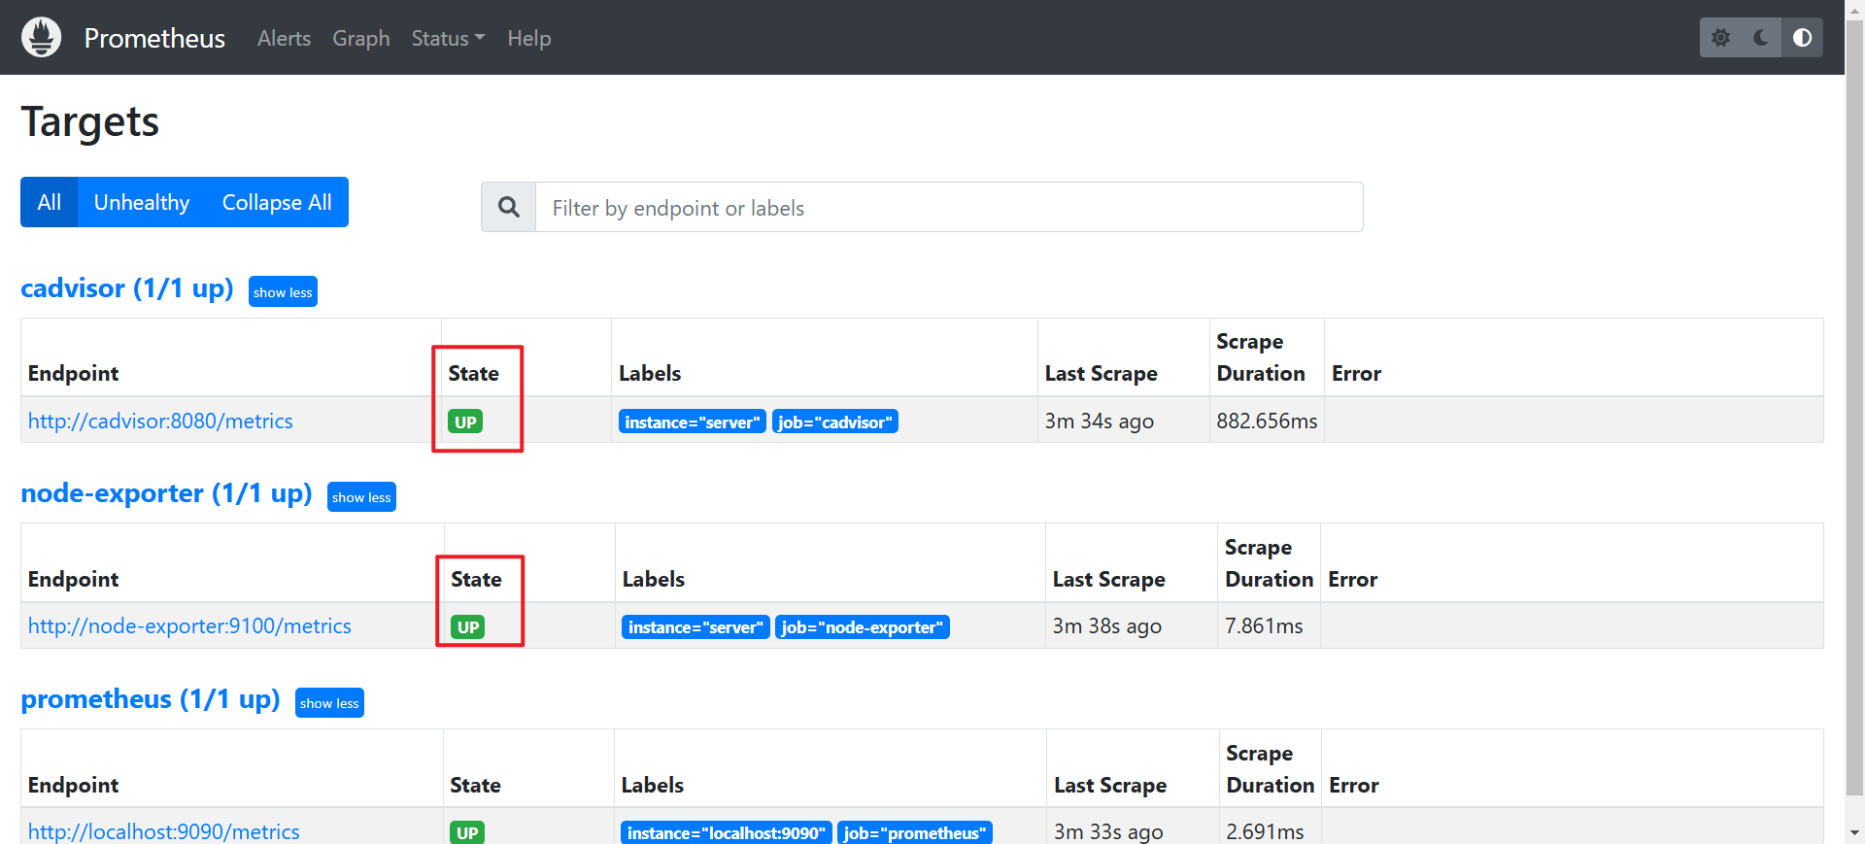Select the All targets filter
1865x844 pixels.
click(x=49, y=202)
